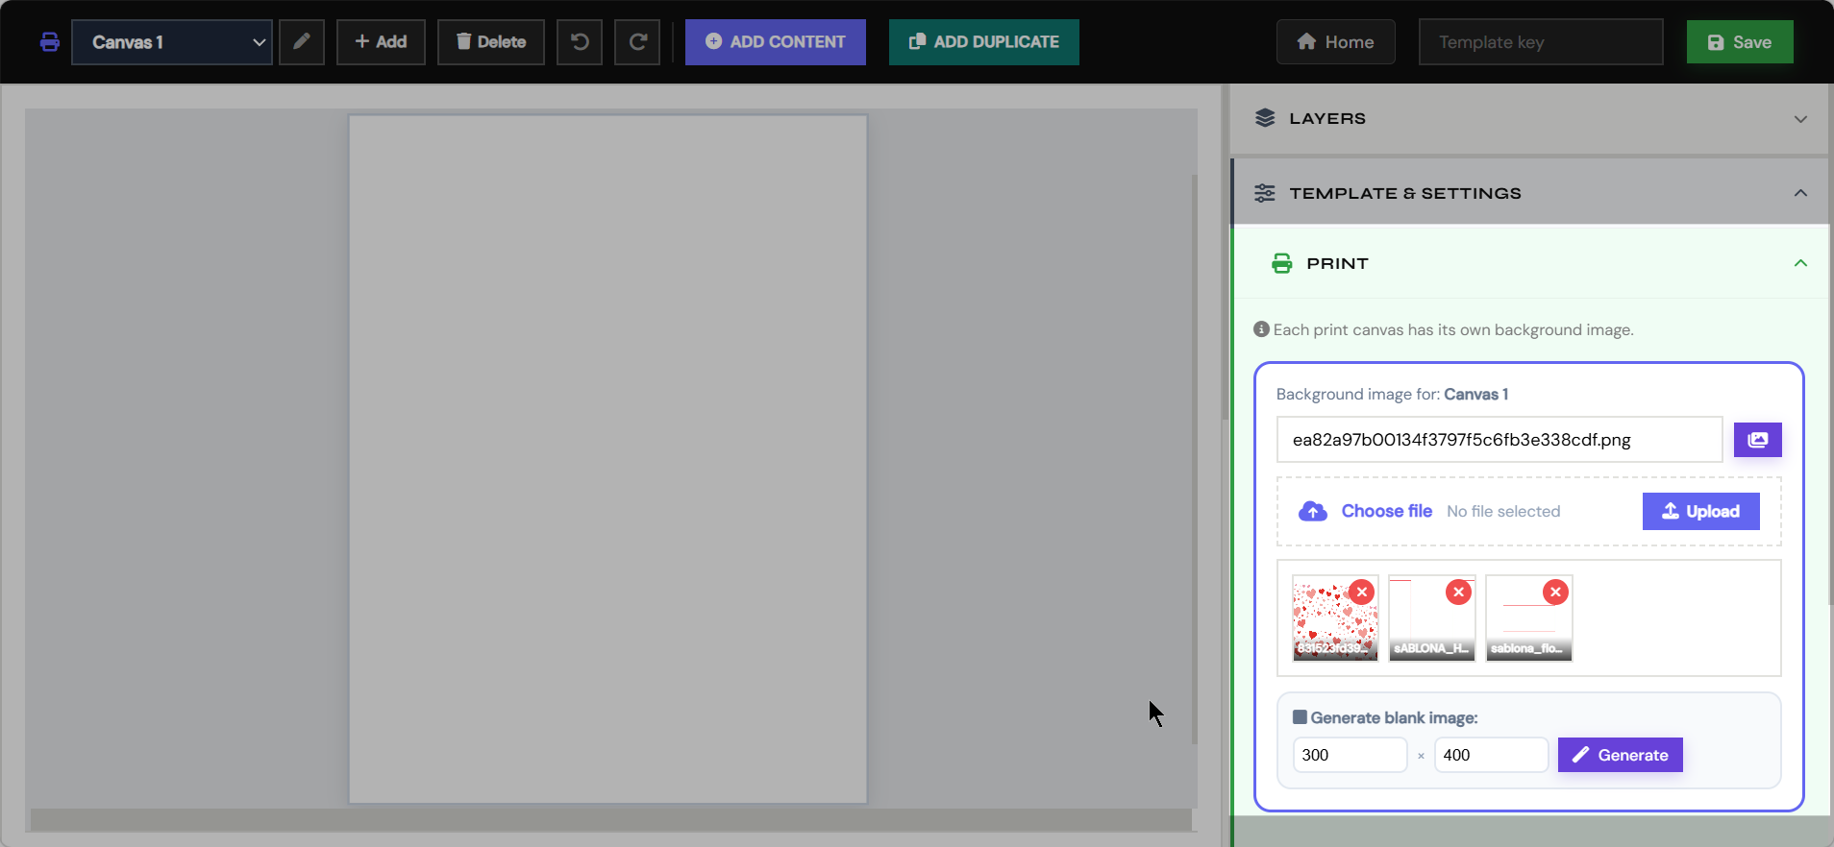Focus the Template key field
Viewport: 1834px width, 847px height.
pos(1541,42)
